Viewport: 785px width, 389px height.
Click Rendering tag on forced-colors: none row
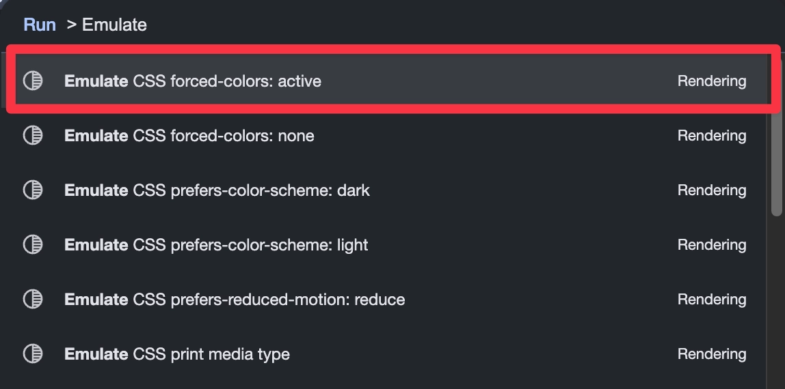(711, 136)
